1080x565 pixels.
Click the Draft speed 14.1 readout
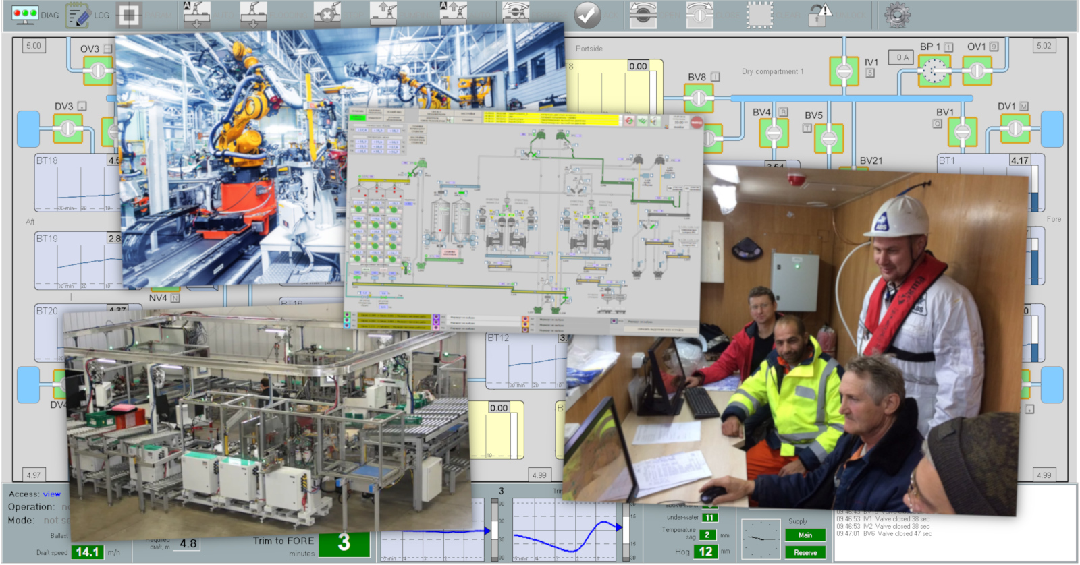(88, 552)
